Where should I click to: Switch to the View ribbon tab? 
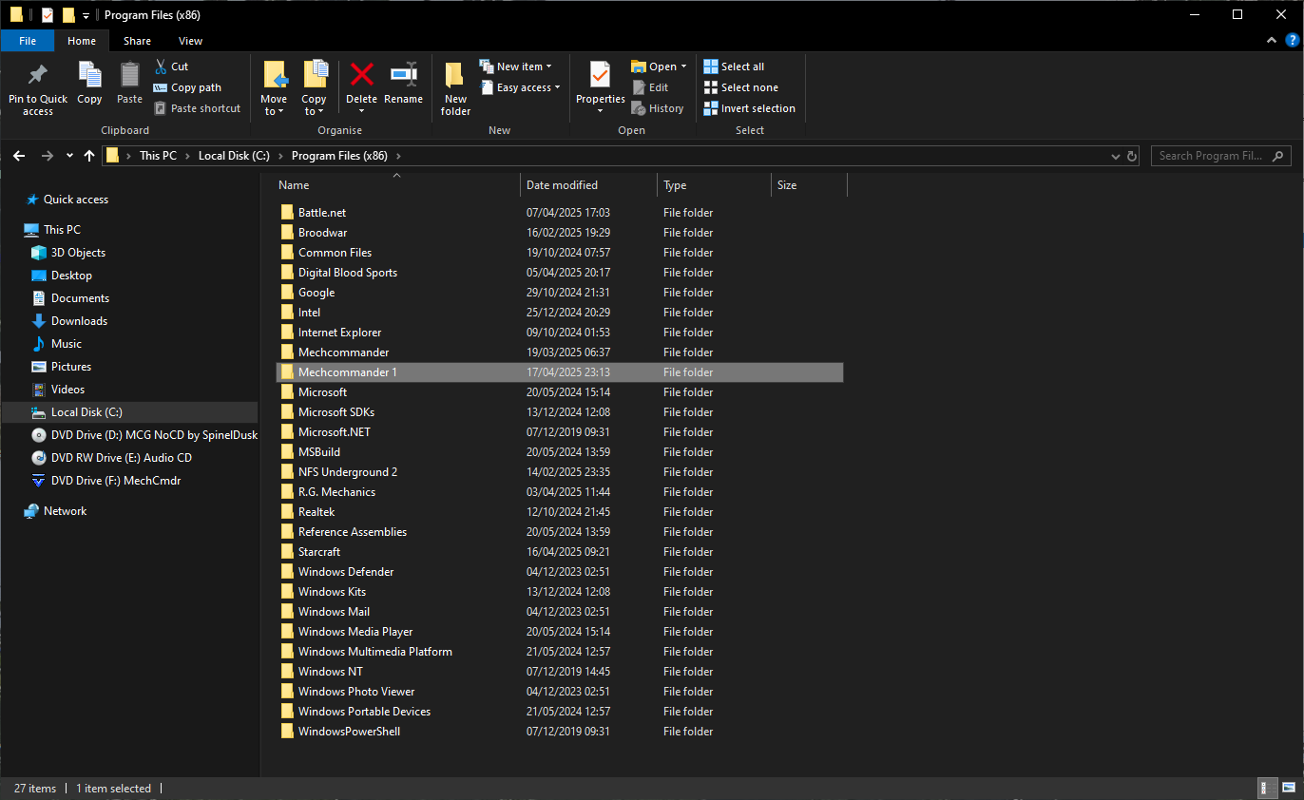[190, 41]
